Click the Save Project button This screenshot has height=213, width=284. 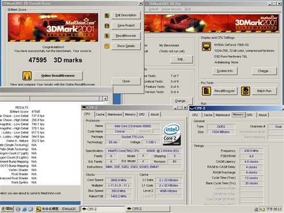tap(126, 26)
